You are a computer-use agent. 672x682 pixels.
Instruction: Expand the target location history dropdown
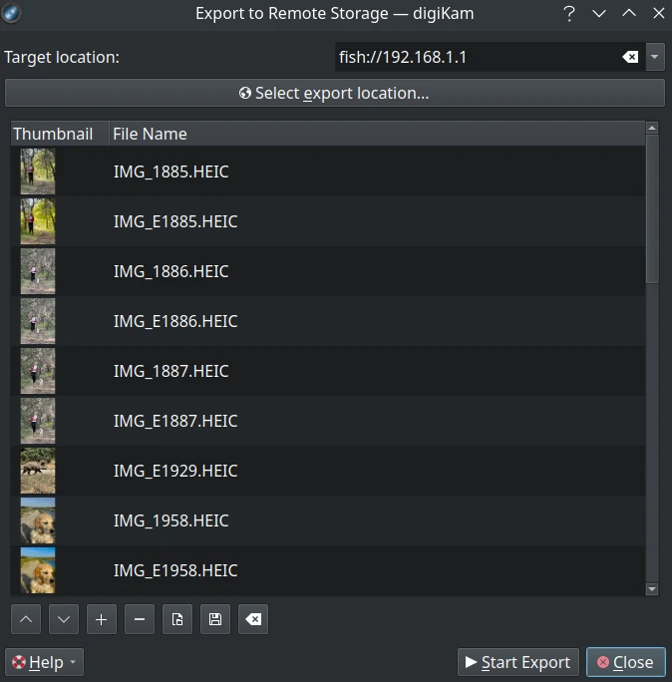655,58
